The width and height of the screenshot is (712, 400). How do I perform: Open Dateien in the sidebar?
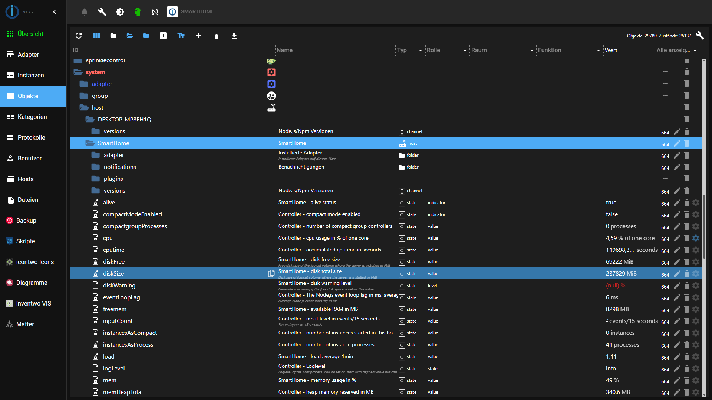pos(33,200)
